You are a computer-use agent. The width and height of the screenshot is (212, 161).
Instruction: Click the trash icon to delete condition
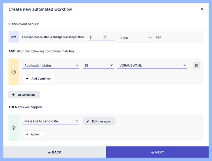[196, 65]
